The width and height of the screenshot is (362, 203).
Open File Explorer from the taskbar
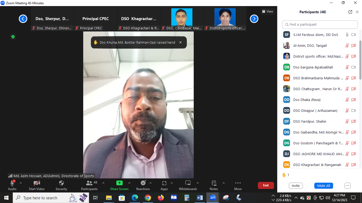(109, 198)
